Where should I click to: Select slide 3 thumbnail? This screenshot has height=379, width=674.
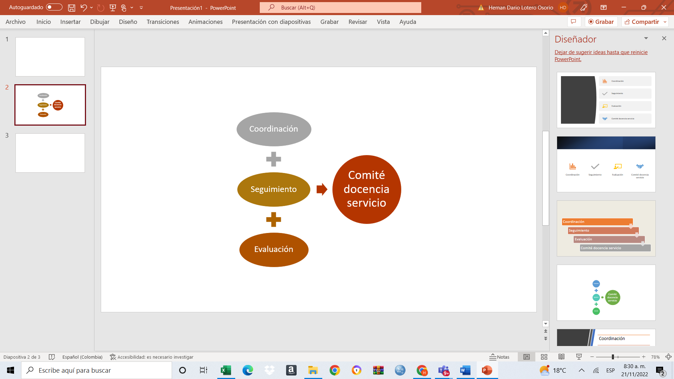tap(50, 153)
